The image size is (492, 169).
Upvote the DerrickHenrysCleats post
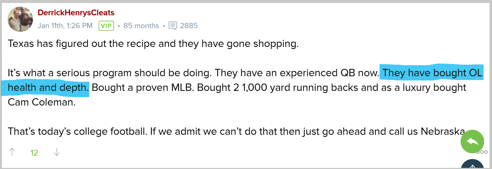(12, 152)
